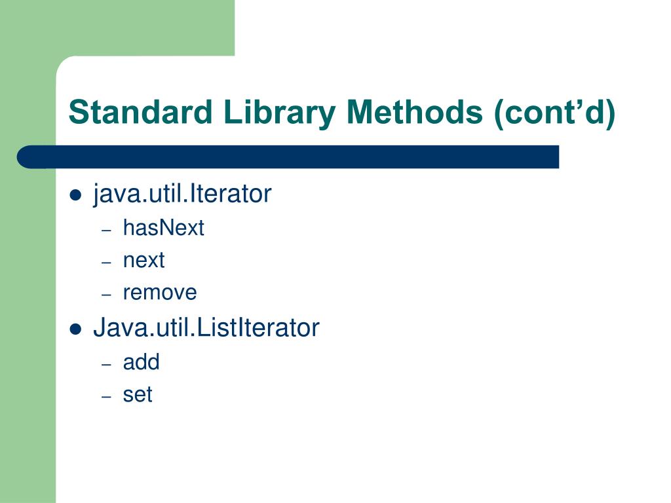Click the bullet dot beside java.util.Iterator
Viewport: 671px width, 503px height.
pos(75,195)
